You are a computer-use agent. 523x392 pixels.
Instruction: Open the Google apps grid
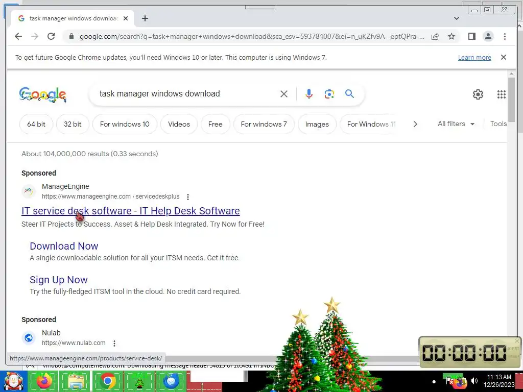point(502,94)
